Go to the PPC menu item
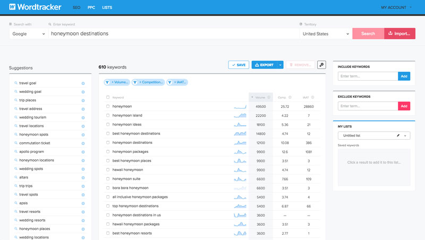 click(x=91, y=7)
